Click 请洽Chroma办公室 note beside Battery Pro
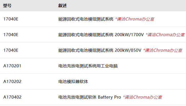 142,97
